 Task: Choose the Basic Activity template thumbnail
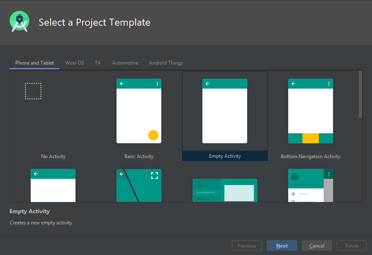(139, 111)
